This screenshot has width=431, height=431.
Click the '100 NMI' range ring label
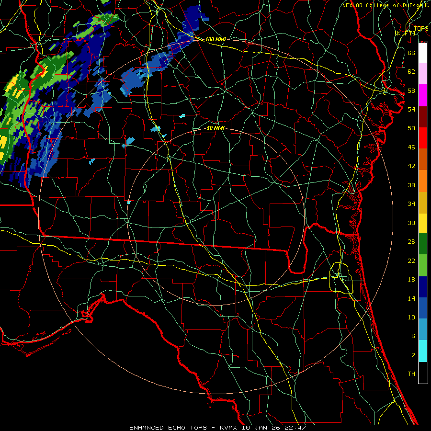tap(215, 39)
